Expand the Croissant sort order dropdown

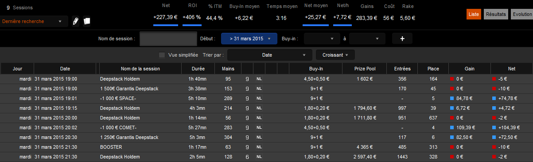[x=335, y=55]
